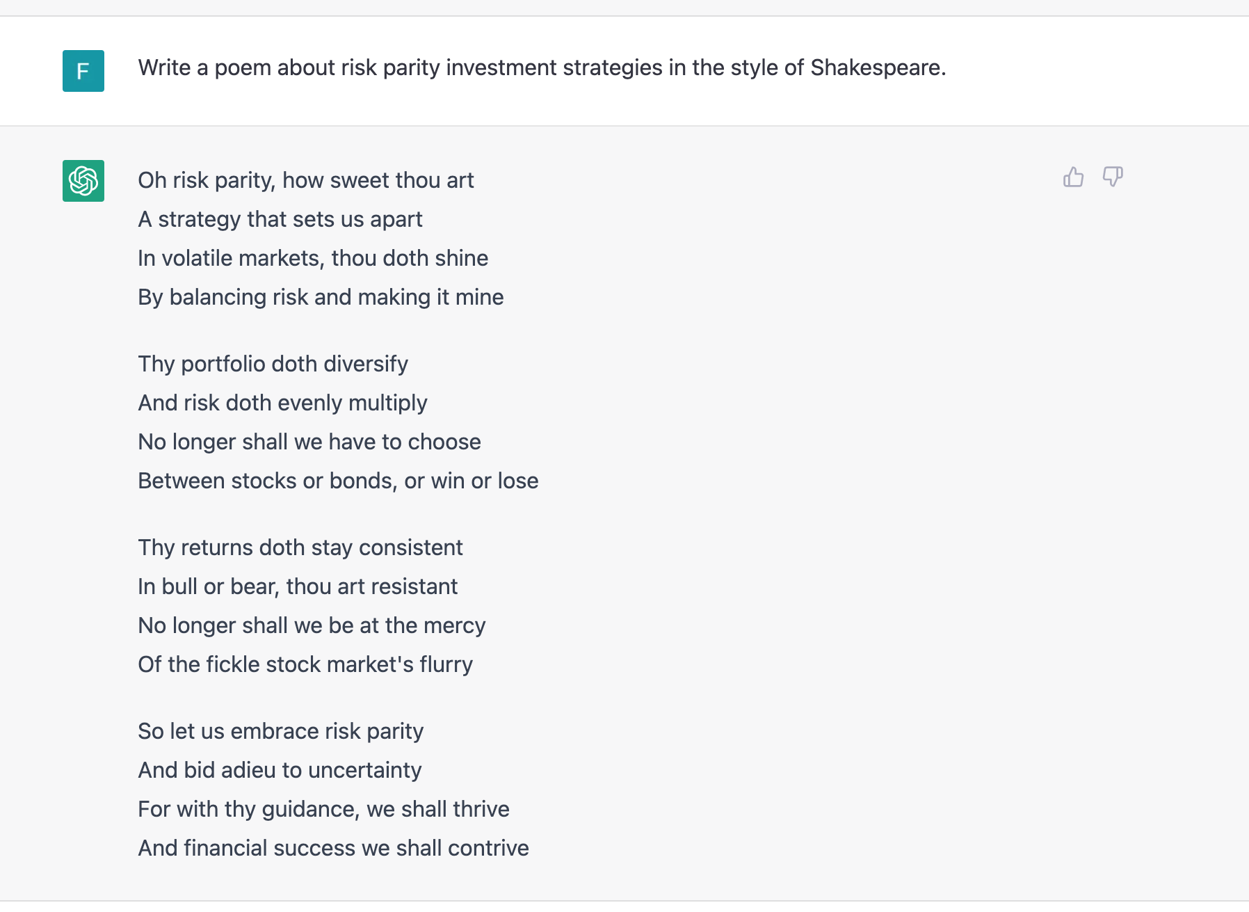Viewport: 1249px width, 912px height.
Task: Click the line 'In volatile markets, thou doth shine'
Action: coord(313,258)
